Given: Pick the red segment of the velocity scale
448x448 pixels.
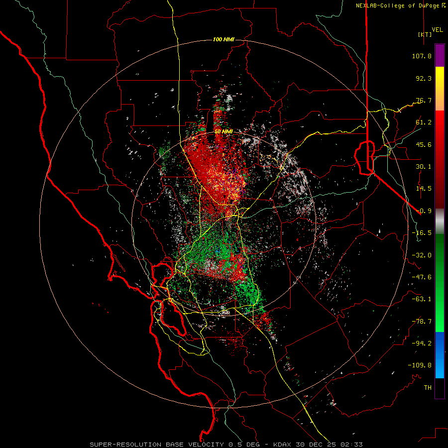Looking at the screenshot, I should click(440, 159).
